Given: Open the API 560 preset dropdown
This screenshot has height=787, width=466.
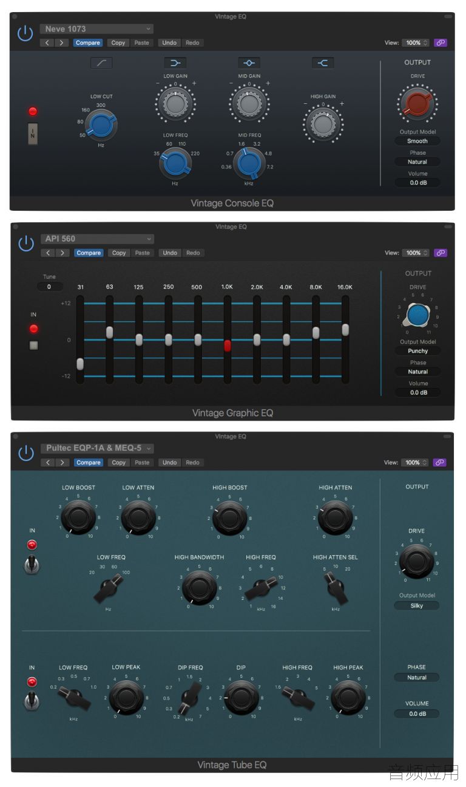Looking at the screenshot, I should (x=96, y=239).
